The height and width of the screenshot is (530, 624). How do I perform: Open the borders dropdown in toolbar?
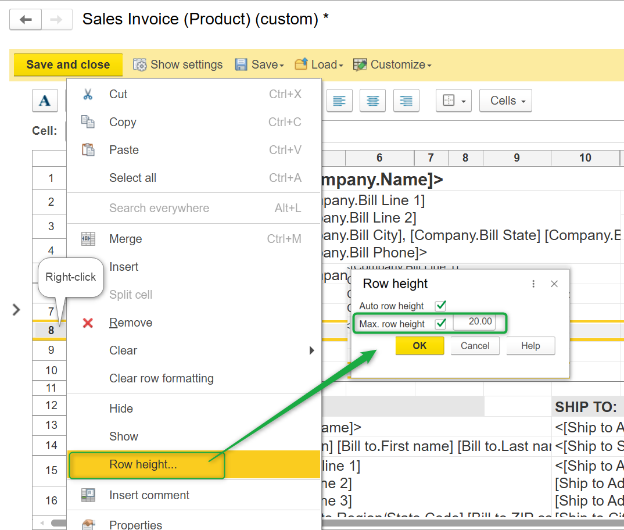454,101
